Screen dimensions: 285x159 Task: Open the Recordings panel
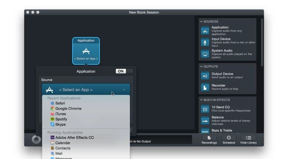[209, 140]
